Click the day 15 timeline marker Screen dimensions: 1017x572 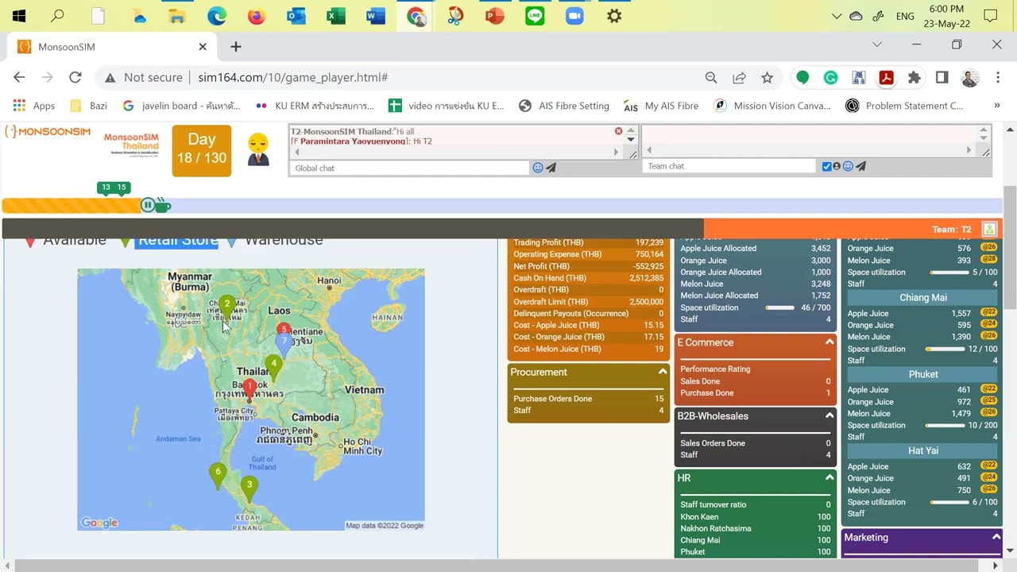[x=121, y=187]
